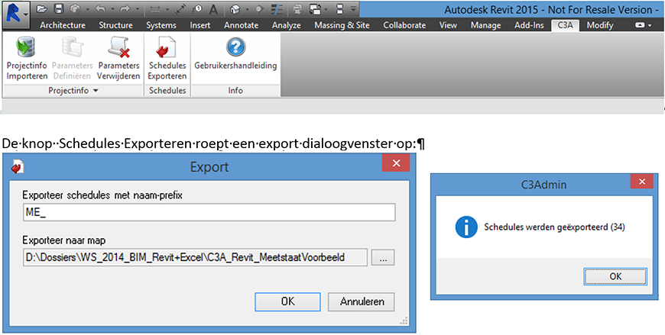Click the Open folder icon in quick access toolbar
665x335 pixels.
(x=41, y=9)
